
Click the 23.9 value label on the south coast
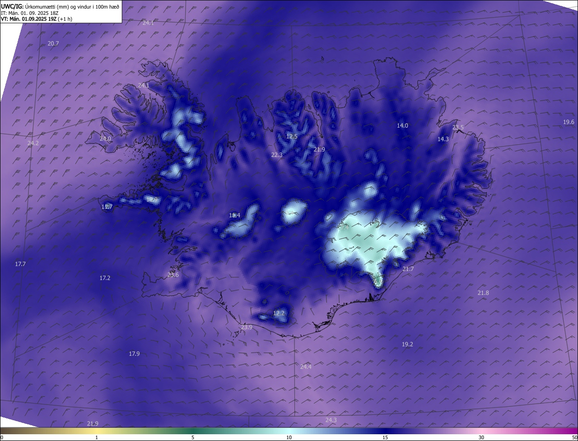pos(247,327)
